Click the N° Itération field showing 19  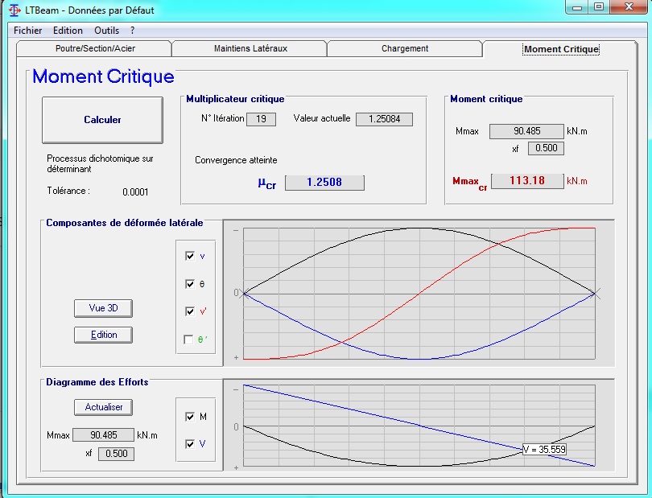pyautogui.click(x=261, y=119)
